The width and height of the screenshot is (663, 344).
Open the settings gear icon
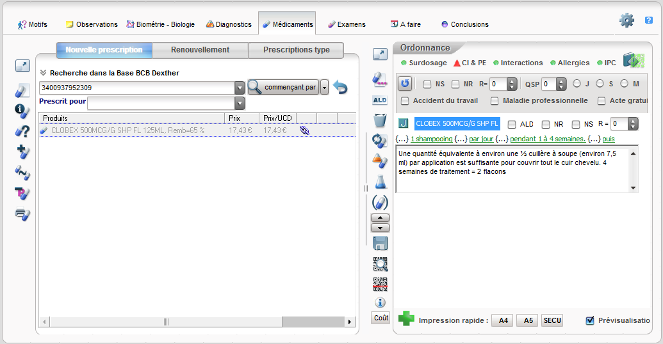626,20
